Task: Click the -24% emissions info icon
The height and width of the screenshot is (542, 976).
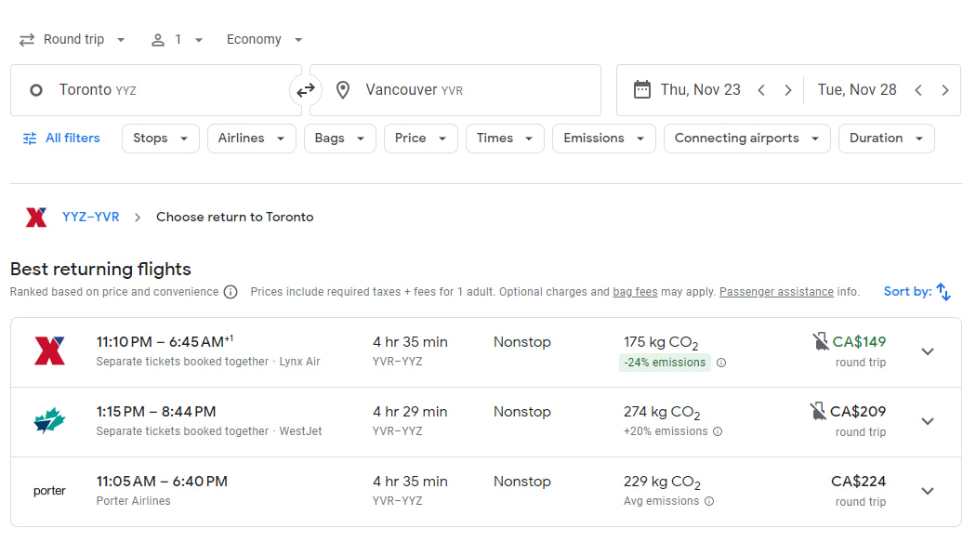Action: click(721, 363)
